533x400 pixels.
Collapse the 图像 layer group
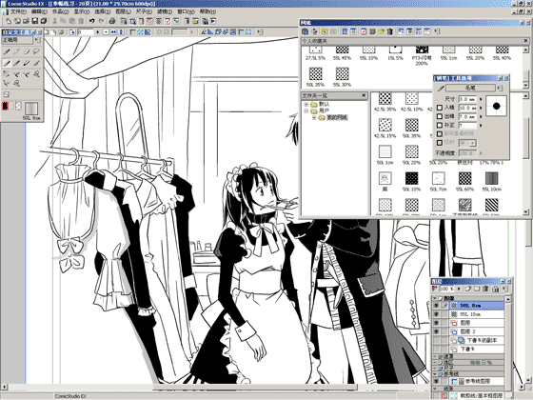click(x=435, y=298)
